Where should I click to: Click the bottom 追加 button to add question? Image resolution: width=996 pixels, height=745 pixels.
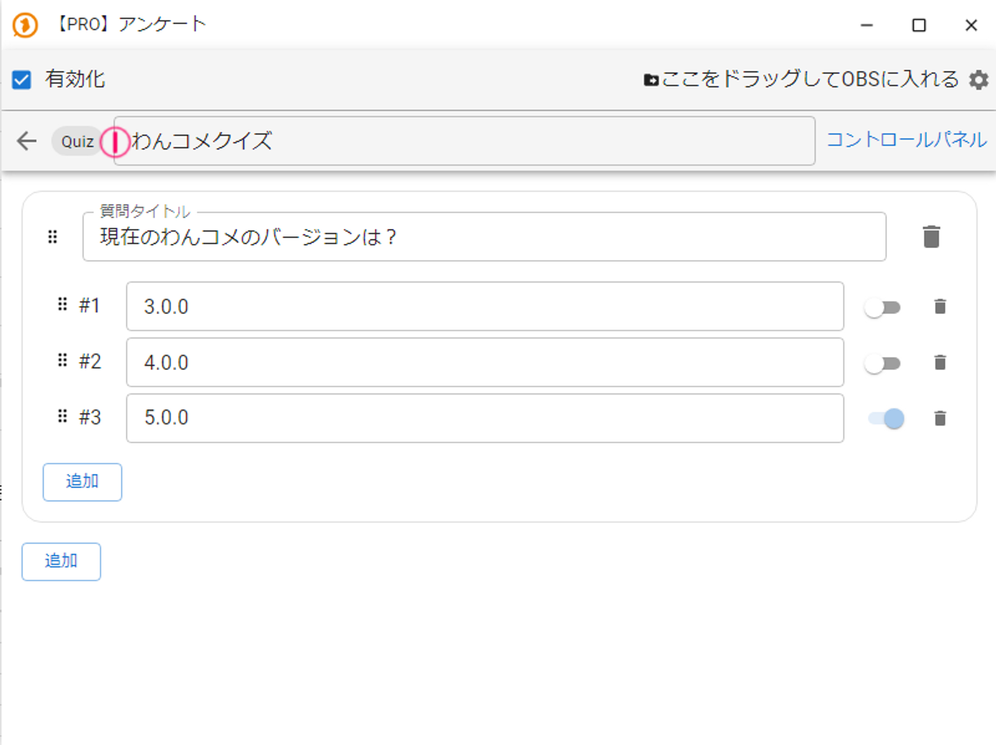61,562
